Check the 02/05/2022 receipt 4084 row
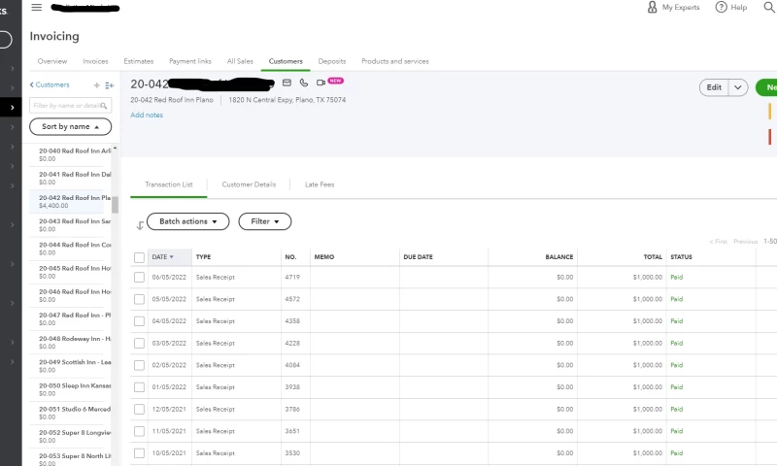This screenshot has width=777, height=466. point(139,365)
